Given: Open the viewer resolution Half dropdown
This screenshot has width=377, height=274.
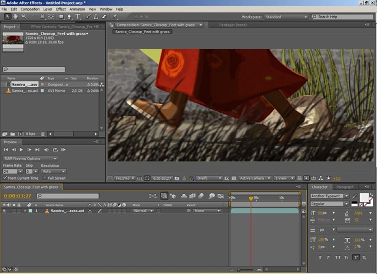Looking at the screenshot, I should coord(209,179).
